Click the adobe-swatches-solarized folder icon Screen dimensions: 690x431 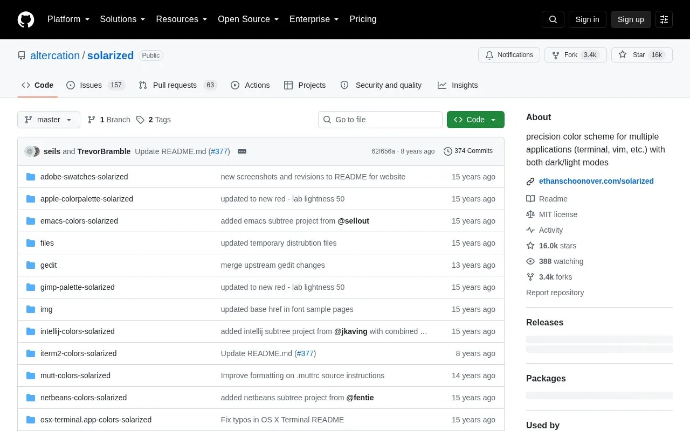click(x=31, y=177)
